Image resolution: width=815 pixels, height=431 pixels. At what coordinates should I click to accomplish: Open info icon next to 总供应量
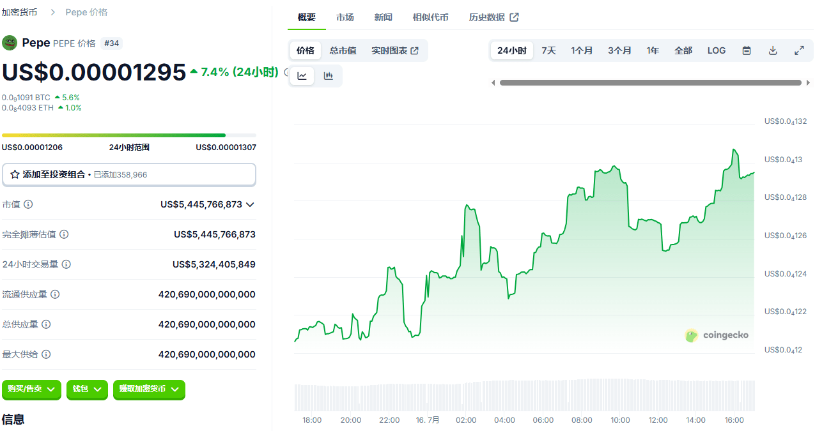[46, 324]
